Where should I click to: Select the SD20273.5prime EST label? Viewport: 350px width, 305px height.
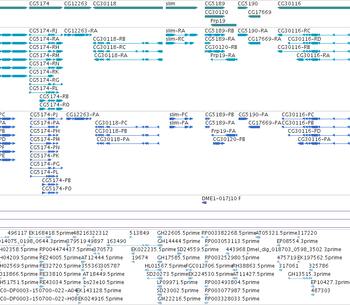point(167,274)
